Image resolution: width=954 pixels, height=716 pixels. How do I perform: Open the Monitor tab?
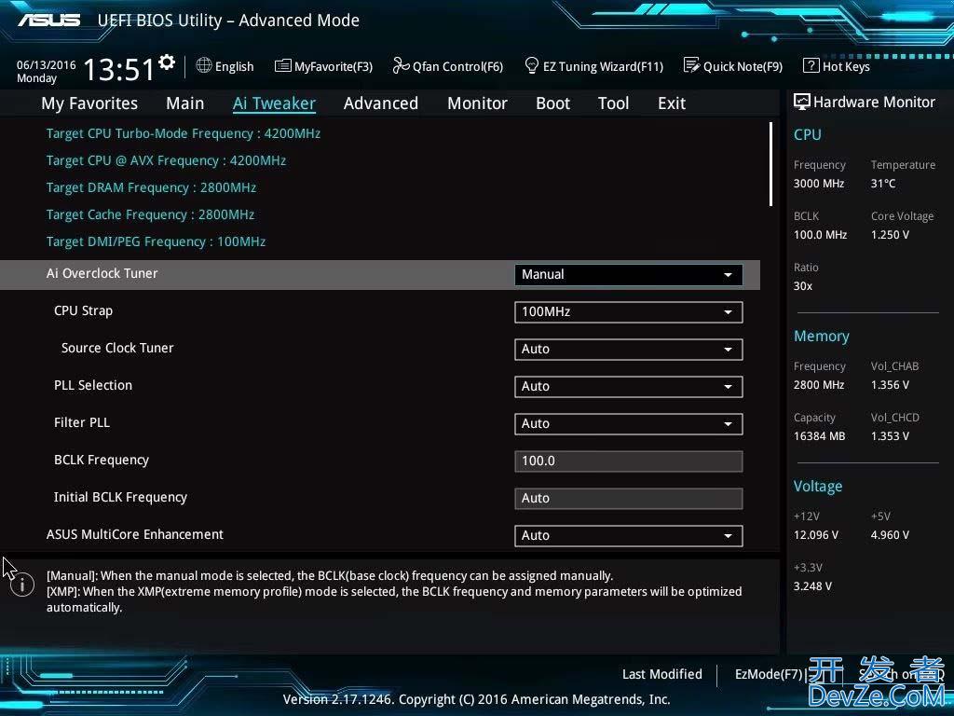(477, 103)
